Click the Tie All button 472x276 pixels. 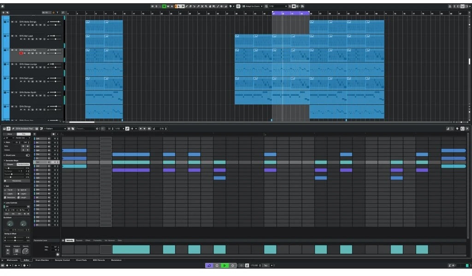[10, 190]
